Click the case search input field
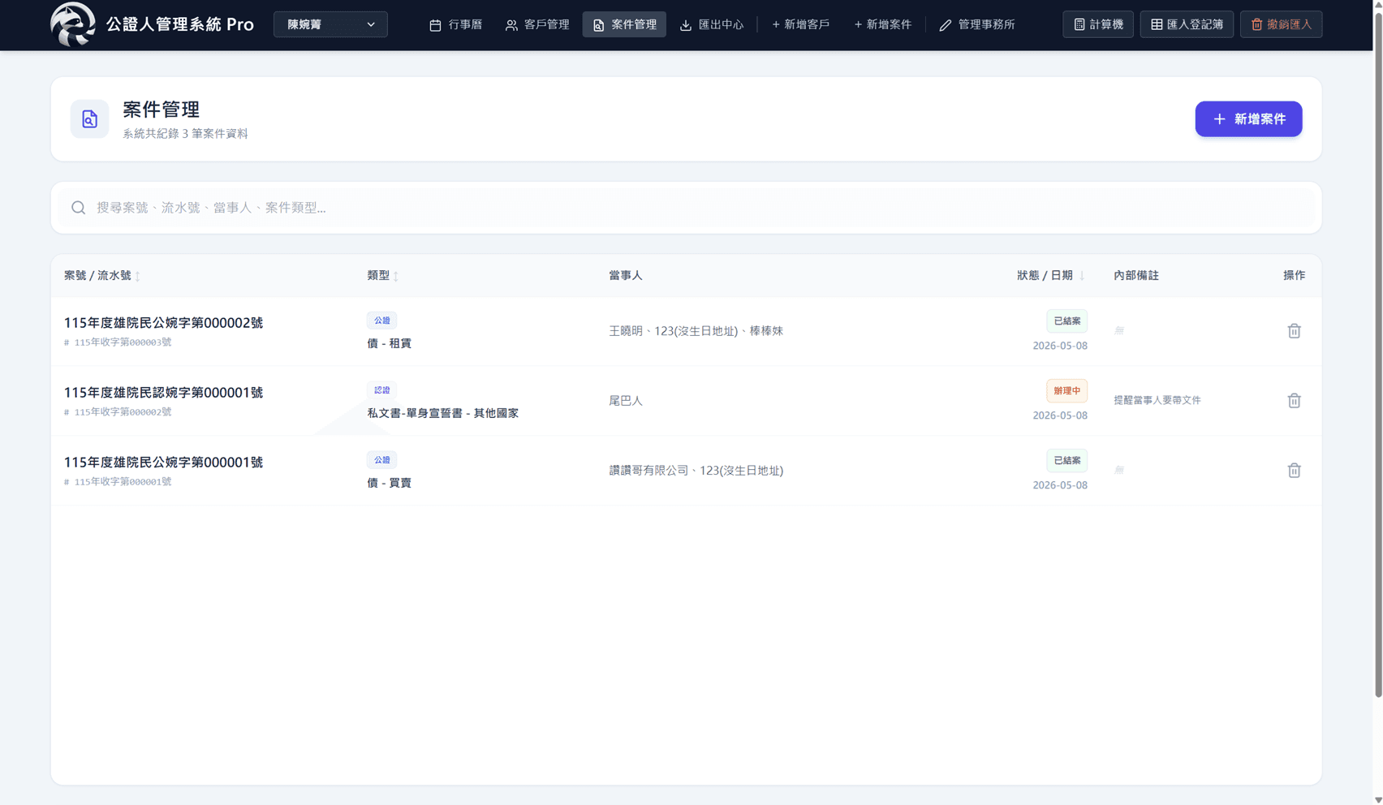 687,208
